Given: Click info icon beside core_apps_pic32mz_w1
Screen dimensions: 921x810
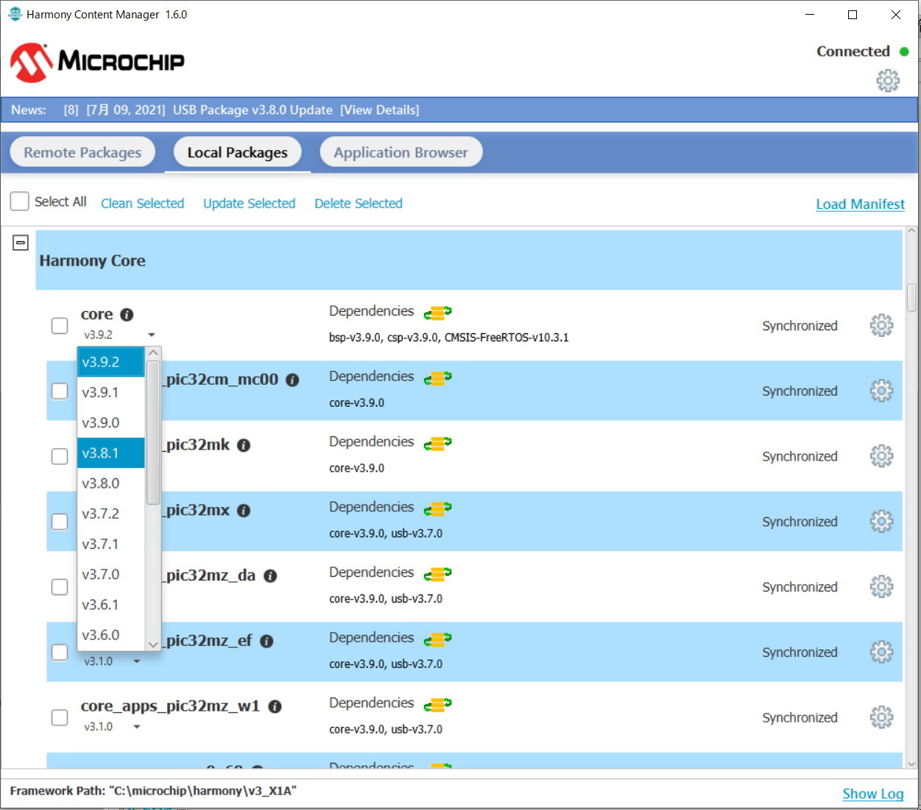Looking at the screenshot, I should point(275,706).
